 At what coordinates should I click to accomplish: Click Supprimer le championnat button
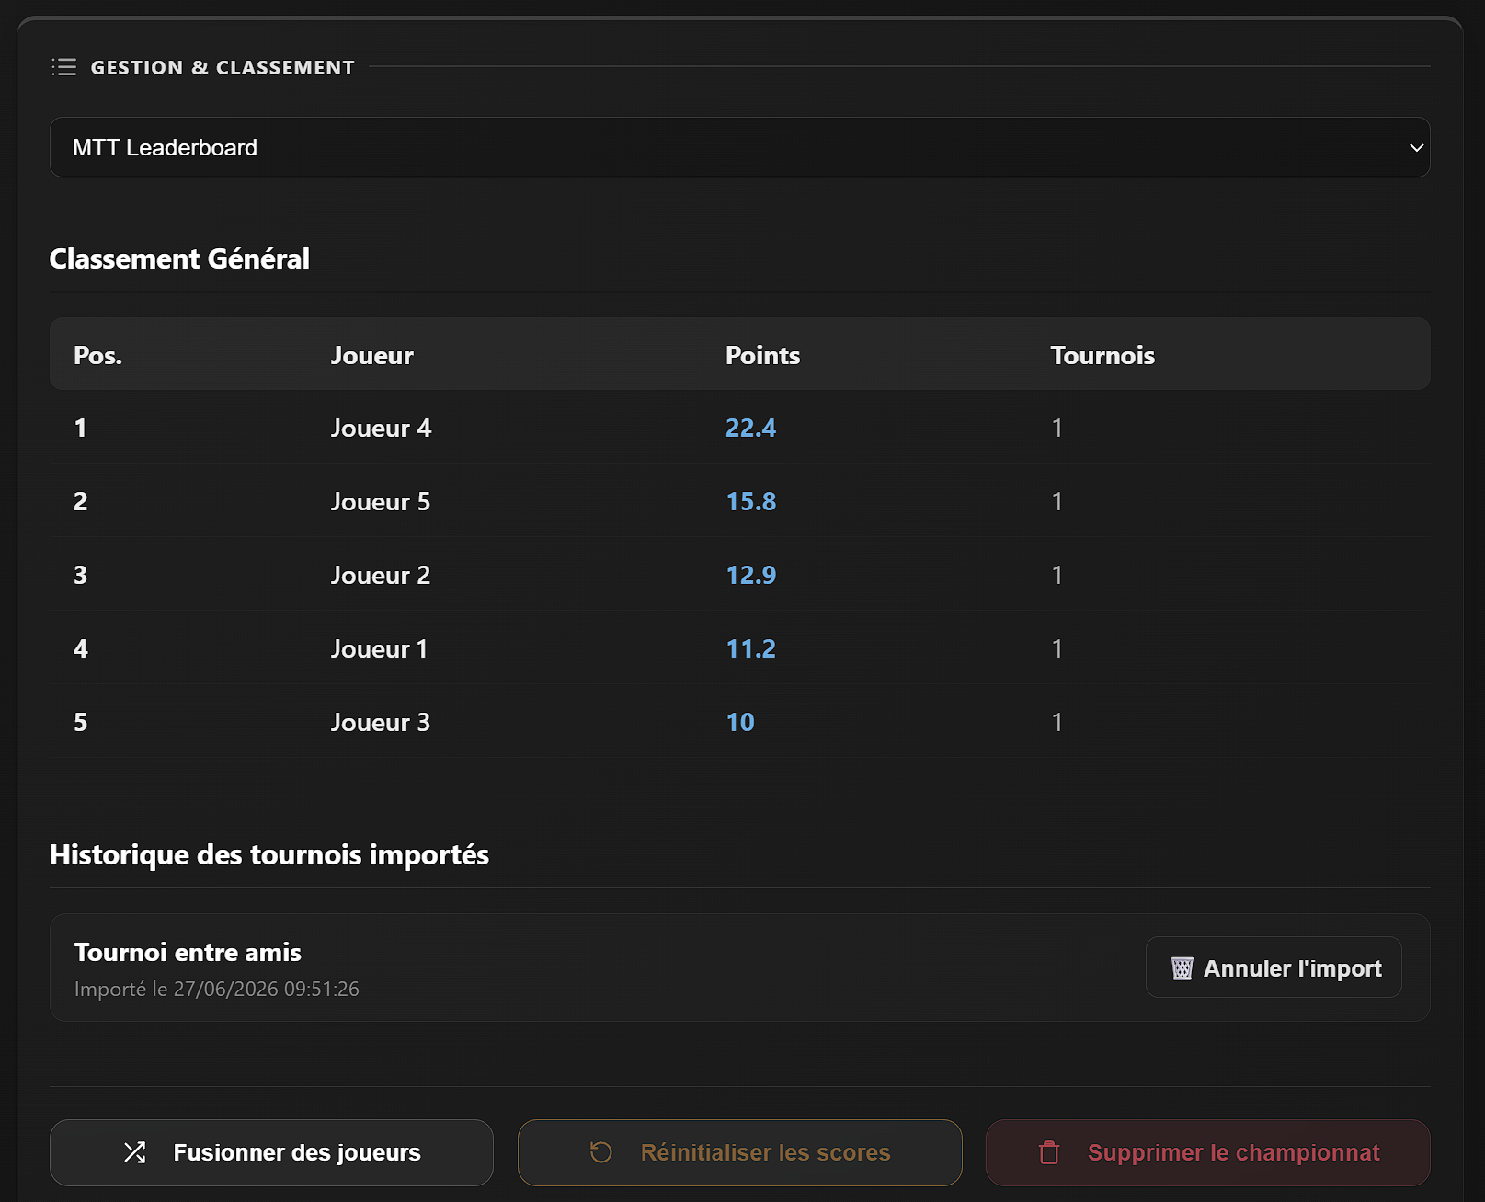(x=1207, y=1152)
